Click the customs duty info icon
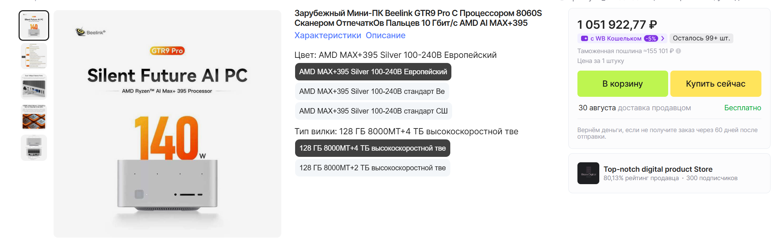784x246 pixels. pyautogui.click(x=678, y=51)
